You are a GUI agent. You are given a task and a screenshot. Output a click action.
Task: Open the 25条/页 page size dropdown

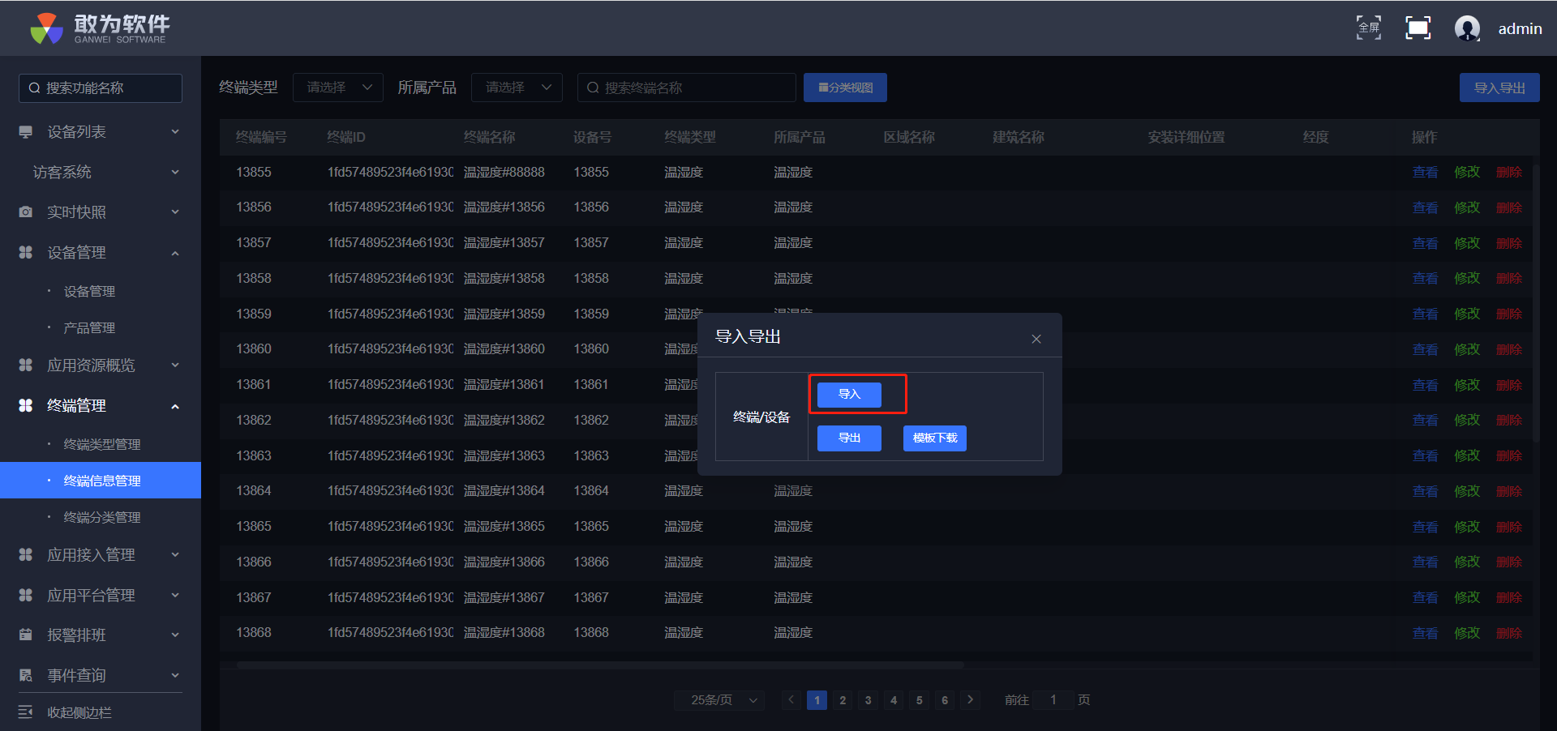718,700
